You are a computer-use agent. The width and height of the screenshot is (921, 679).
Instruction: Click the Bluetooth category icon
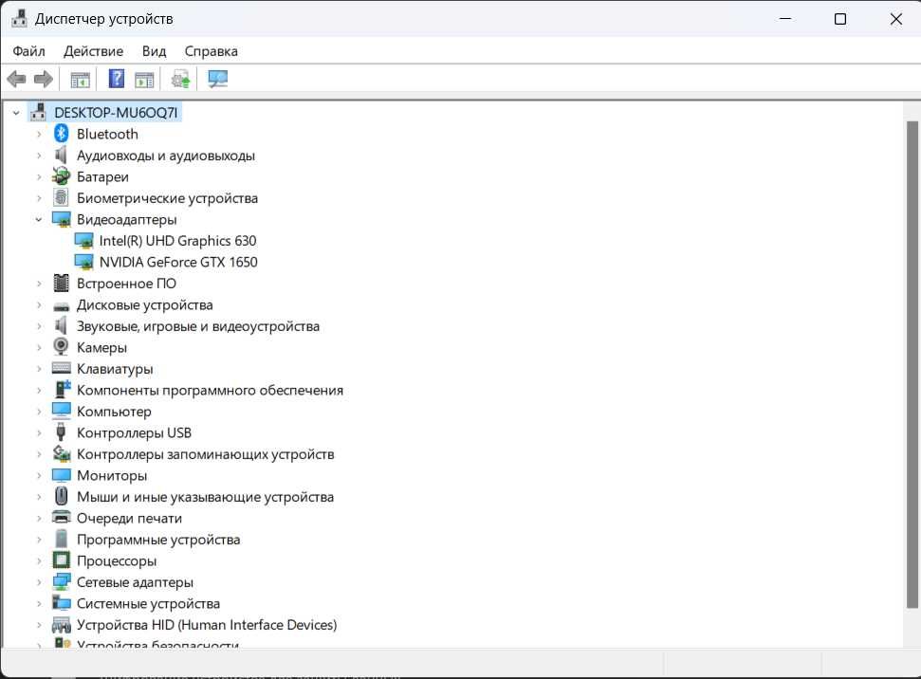click(61, 134)
